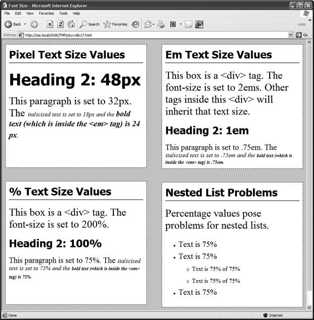This screenshot has height=320, width=314.
Task: Open the View menu
Action: pyautogui.click(x=30, y=13)
